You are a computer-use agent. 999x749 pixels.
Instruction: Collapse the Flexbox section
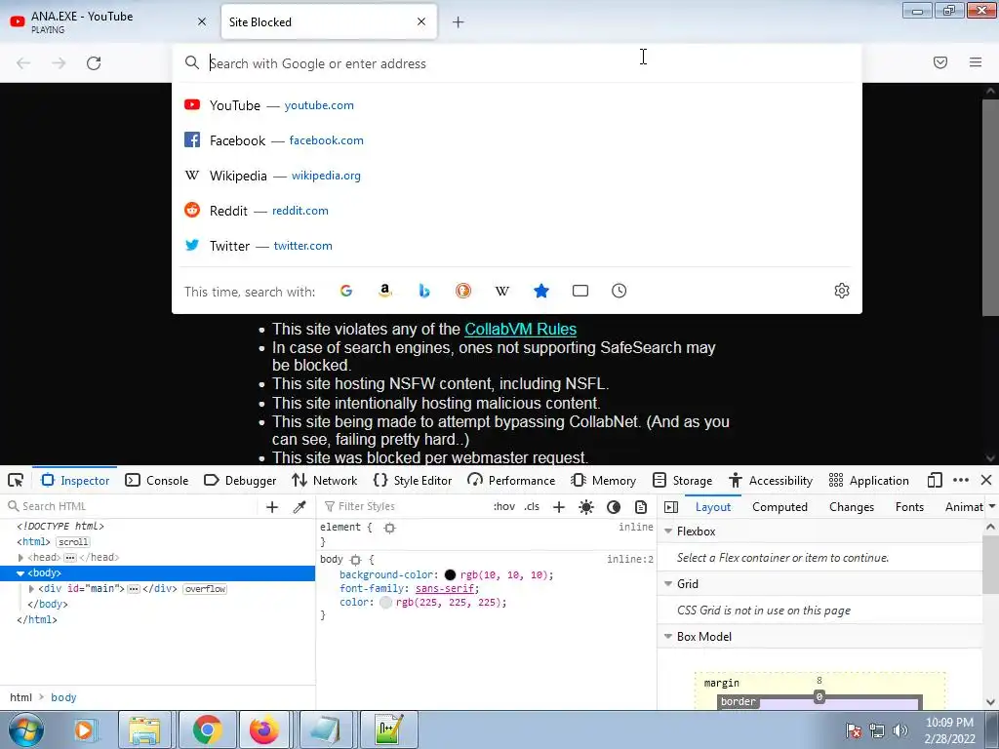(668, 532)
